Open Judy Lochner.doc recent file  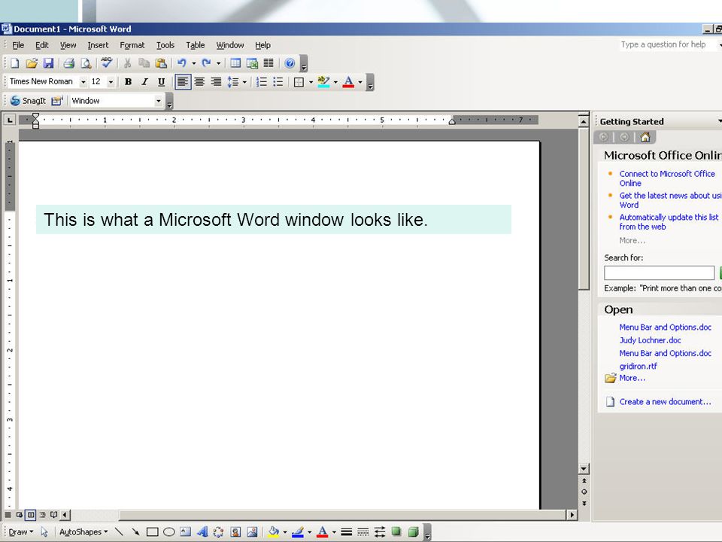650,340
